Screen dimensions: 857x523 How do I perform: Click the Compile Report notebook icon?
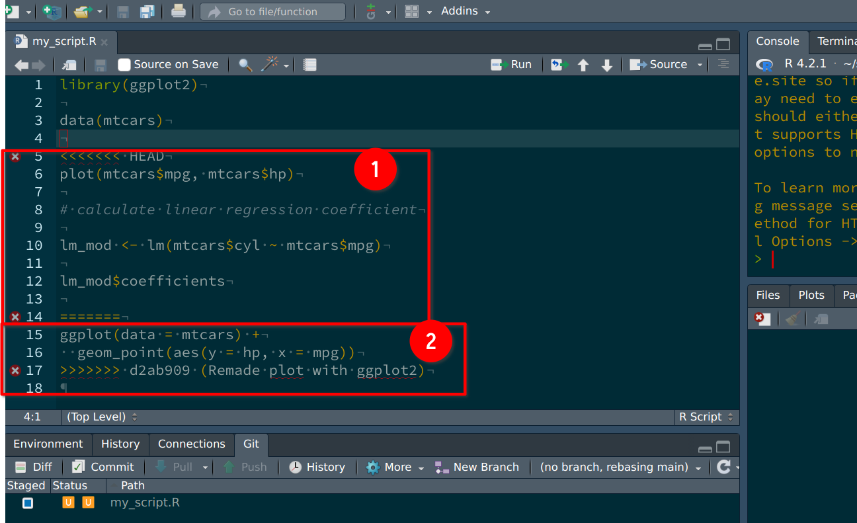(309, 65)
